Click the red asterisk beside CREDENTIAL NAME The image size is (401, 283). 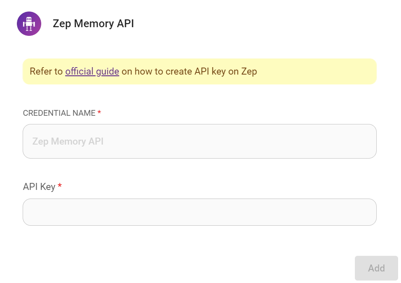point(99,113)
